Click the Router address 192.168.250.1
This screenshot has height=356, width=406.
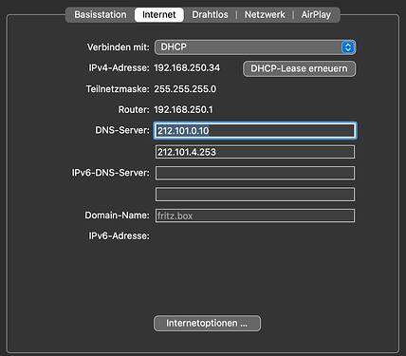pyautogui.click(x=183, y=110)
